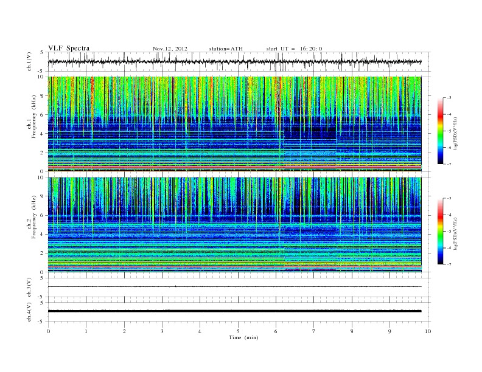Viewport: 482px width, 372px height.
Task: Click the "-7" label on ch.2 color bar
Action: coord(449,264)
